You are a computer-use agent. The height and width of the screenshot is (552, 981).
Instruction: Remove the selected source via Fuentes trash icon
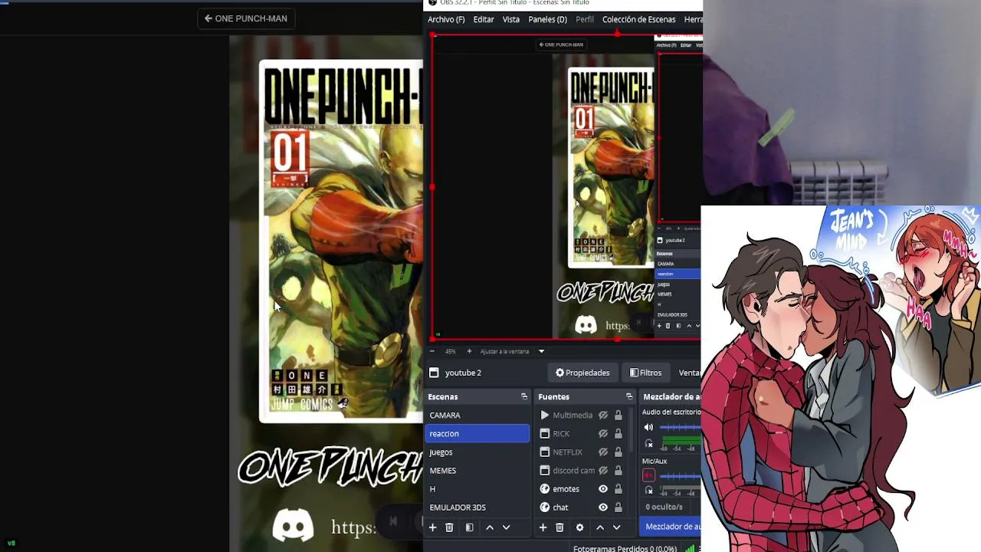coord(559,527)
